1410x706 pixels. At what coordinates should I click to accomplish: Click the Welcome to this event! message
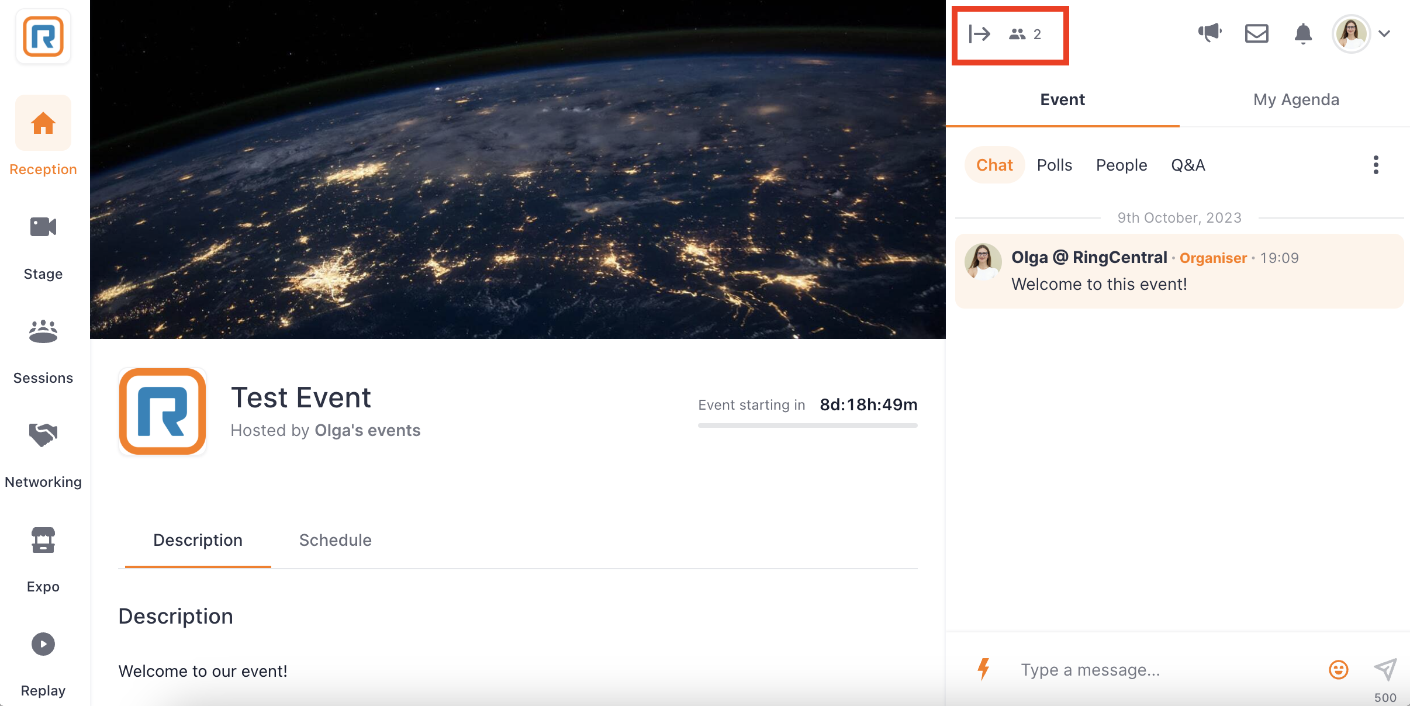point(1099,284)
